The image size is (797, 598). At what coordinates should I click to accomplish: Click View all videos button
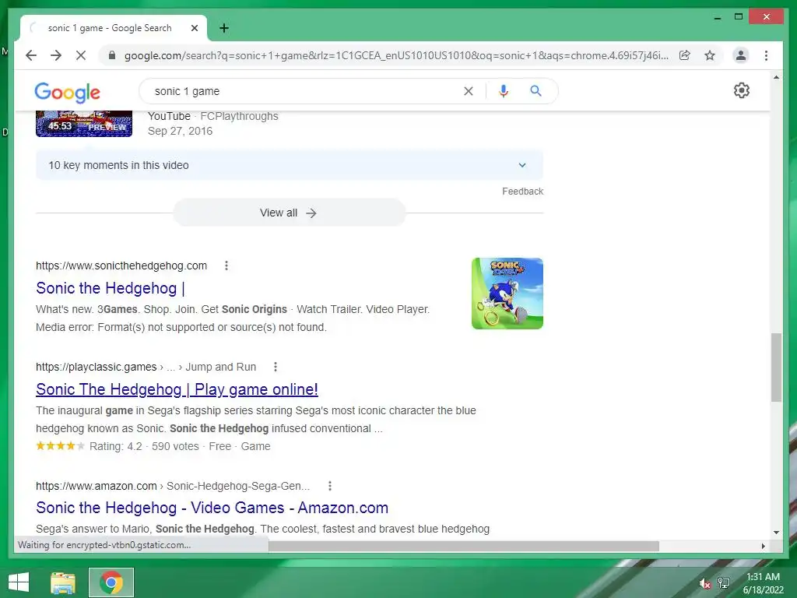[x=290, y=213]
